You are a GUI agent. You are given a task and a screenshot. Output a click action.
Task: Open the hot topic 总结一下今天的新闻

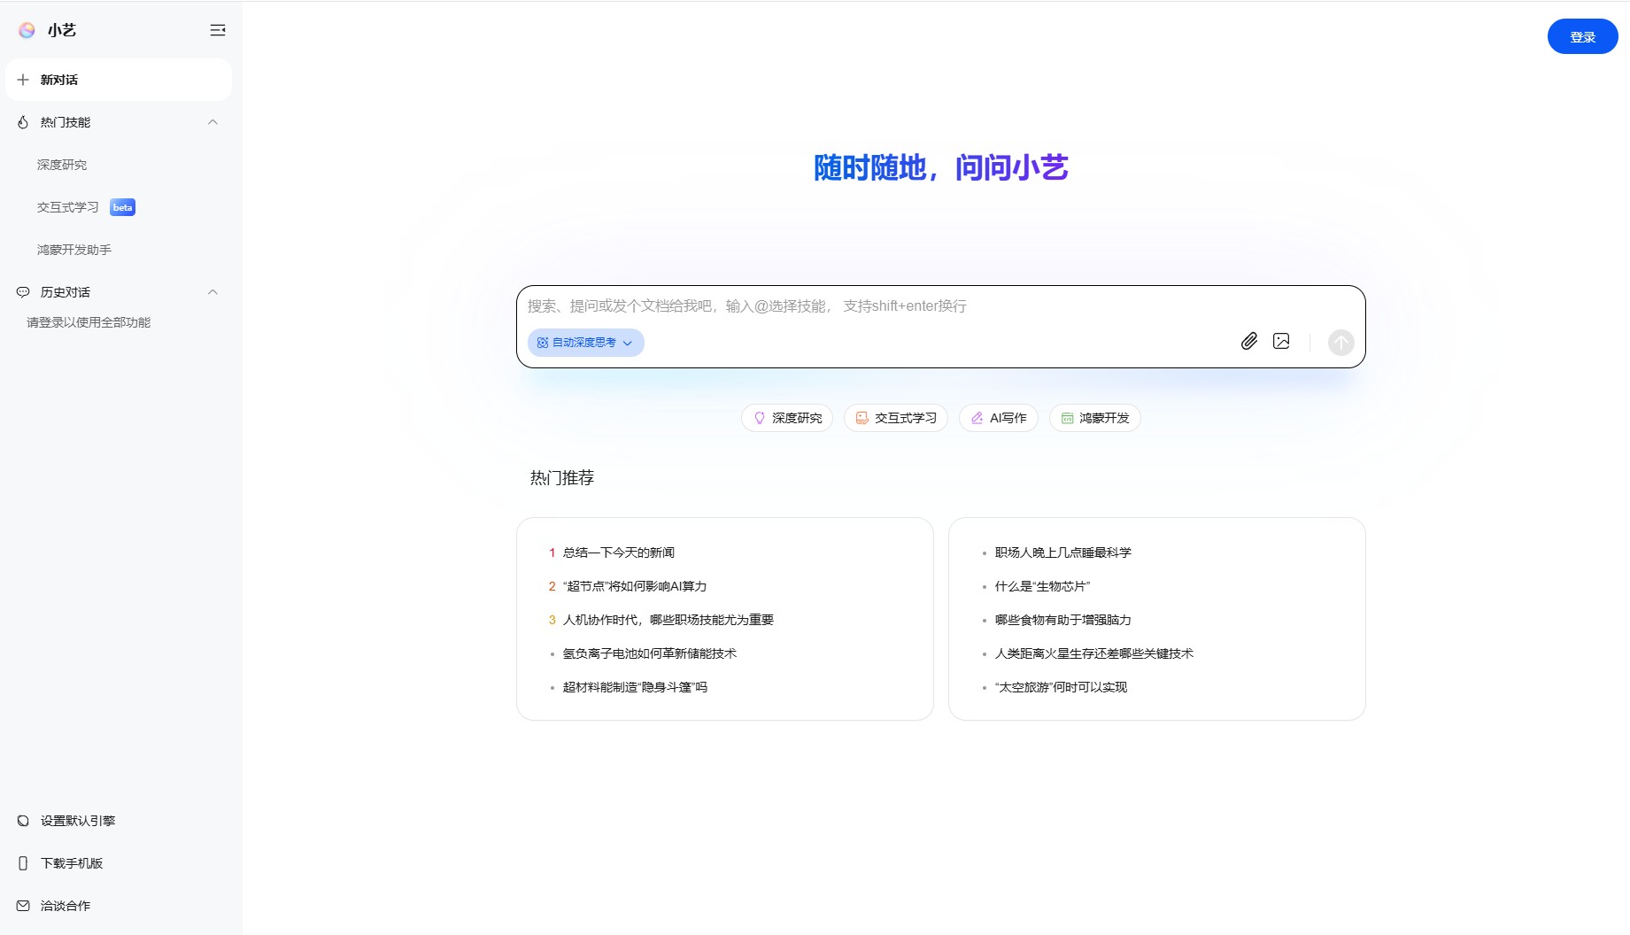click(617, 552)
